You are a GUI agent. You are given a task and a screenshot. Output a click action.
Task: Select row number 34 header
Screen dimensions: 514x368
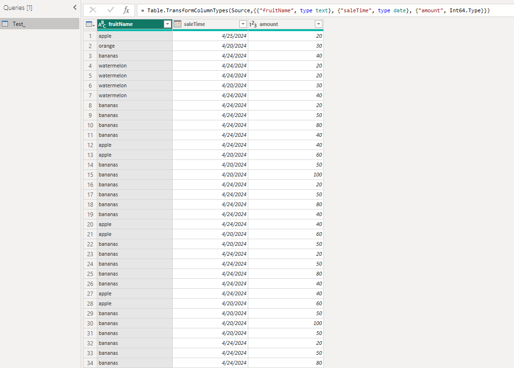pos(90,363)
